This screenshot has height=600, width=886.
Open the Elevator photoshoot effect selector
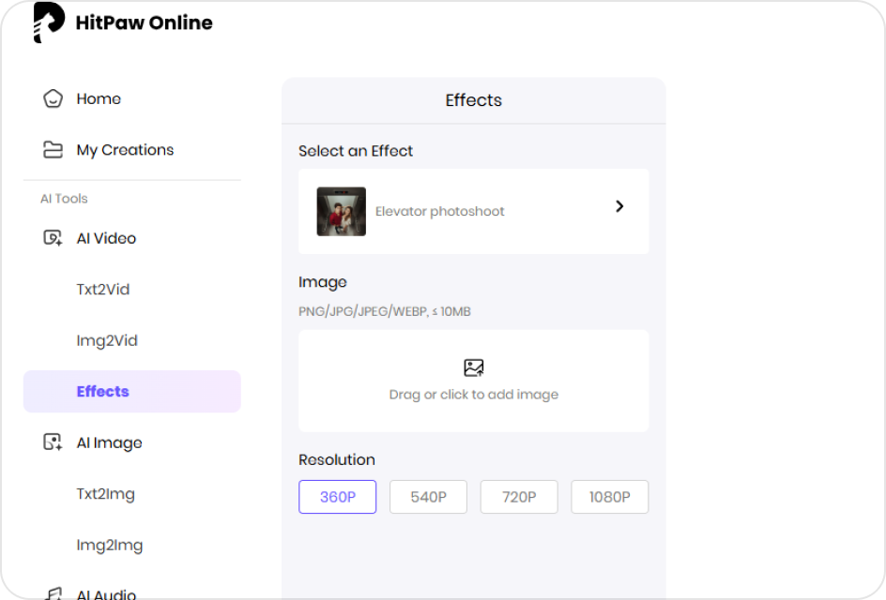pyautogui.click(x=474, y=212)
